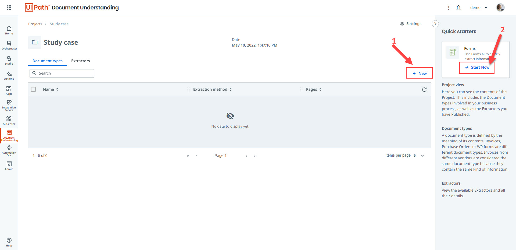Click the Study case folder icon
Image resolution: width=516 pixels, height=250 pixels.
[35, 42]
